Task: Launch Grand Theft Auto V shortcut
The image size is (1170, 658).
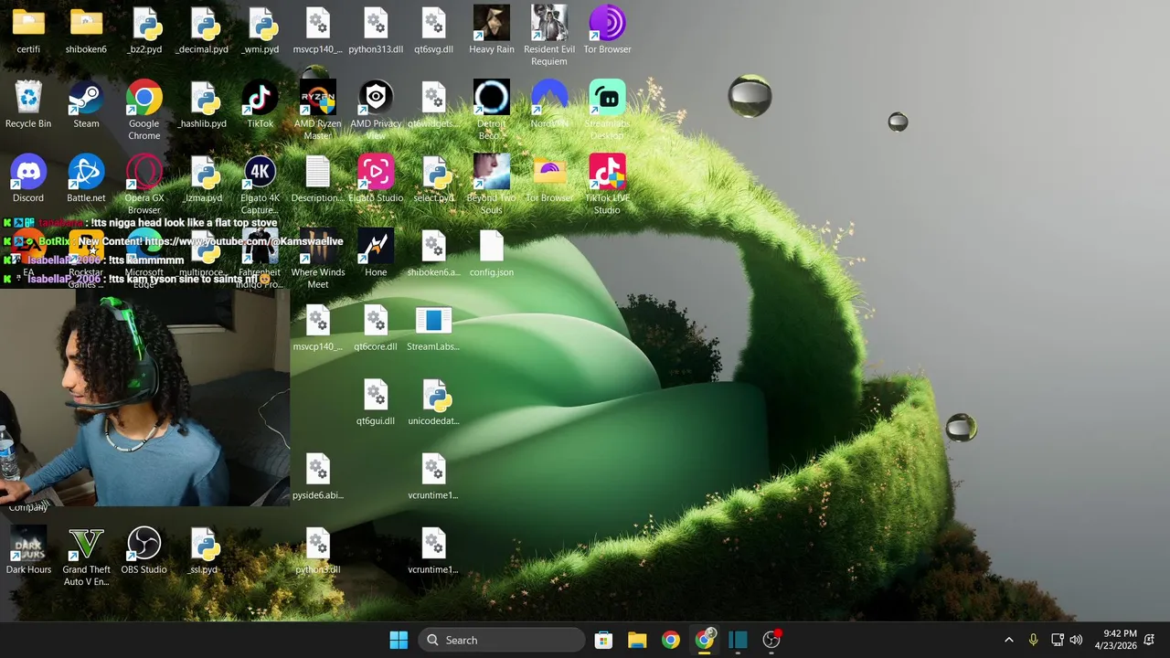Action: (x=86, y=557)
